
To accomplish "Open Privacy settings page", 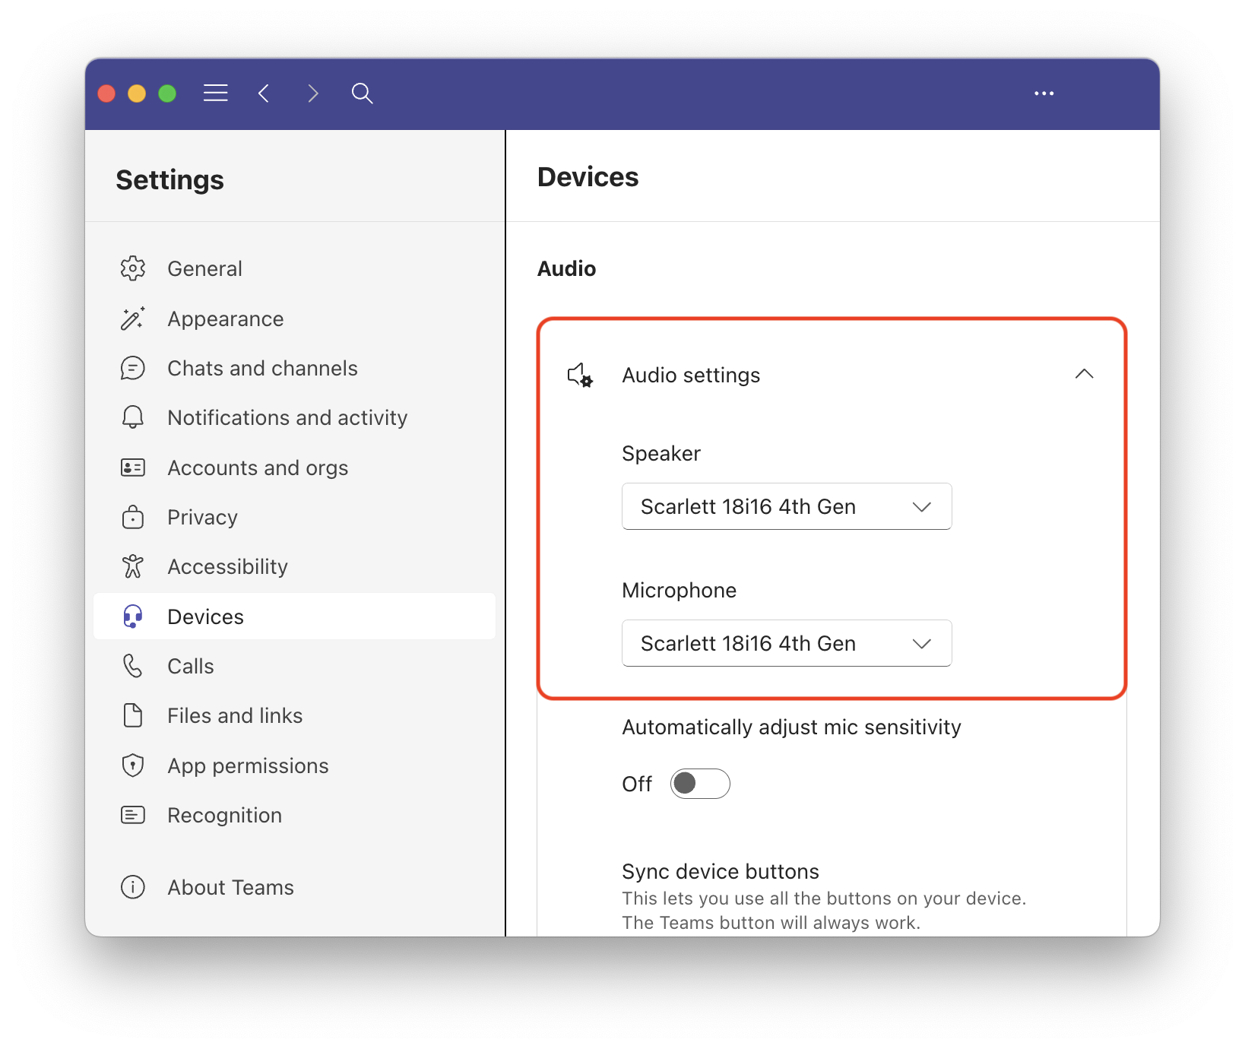I will (x=295, y=517).
